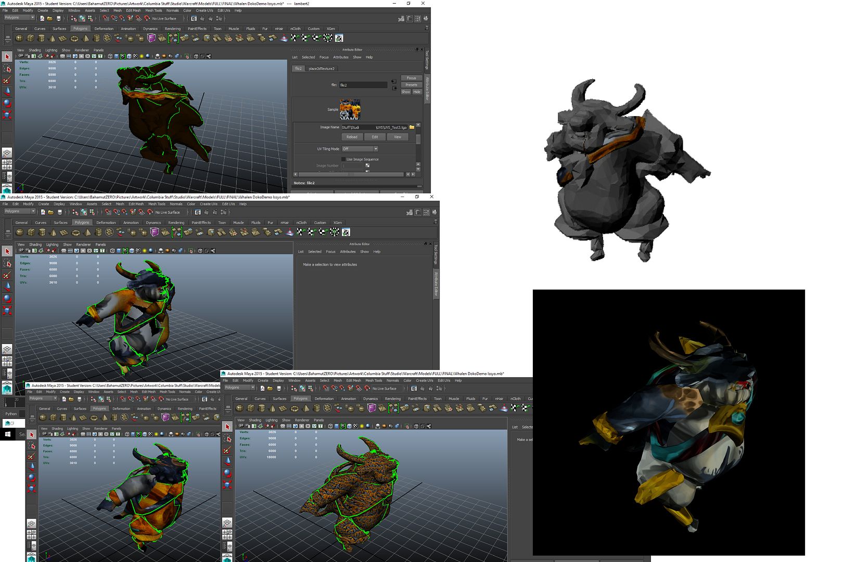Click Save Scene icon in top Maya status line
843x562 pixels.
pyautogui.click(x=59, y=18)
